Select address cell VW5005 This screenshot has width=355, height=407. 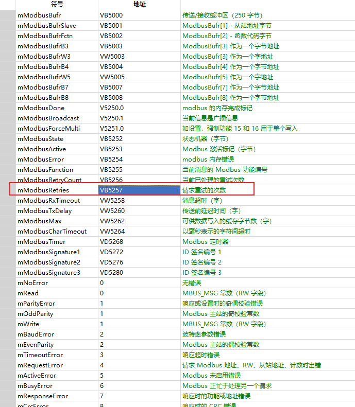point(139,77)
